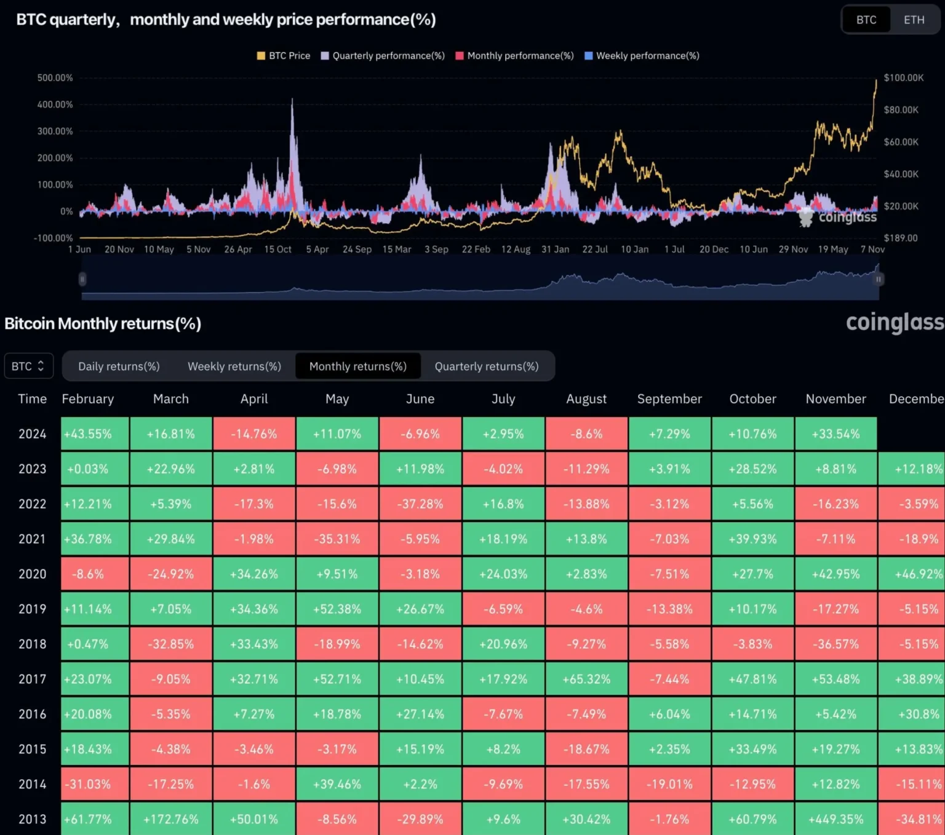
Task: Click the February column header
Action: 88,399
